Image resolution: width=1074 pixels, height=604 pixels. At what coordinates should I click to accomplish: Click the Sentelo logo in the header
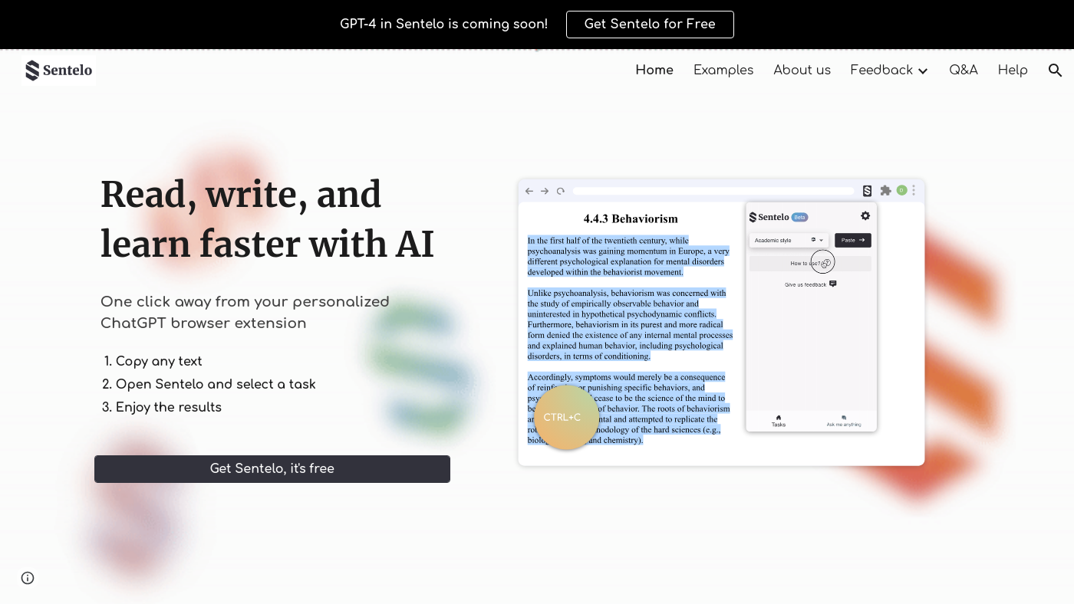59,71
